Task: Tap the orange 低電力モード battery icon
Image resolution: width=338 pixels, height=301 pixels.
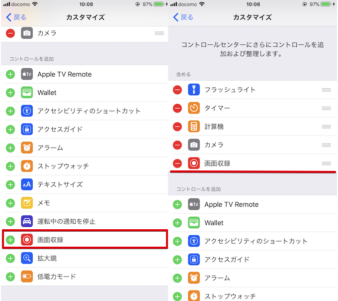Action: pos(27,277)
